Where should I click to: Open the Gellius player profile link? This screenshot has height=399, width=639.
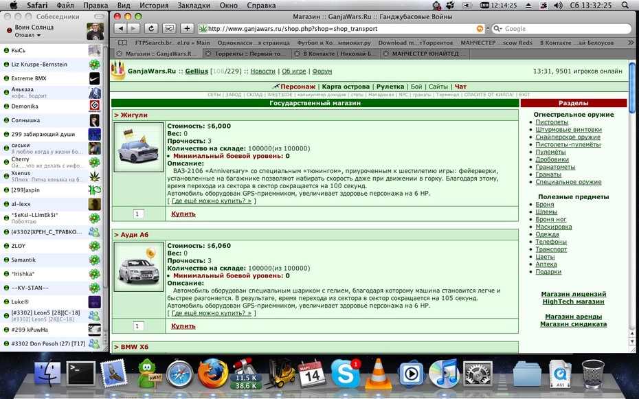(197, 71)
